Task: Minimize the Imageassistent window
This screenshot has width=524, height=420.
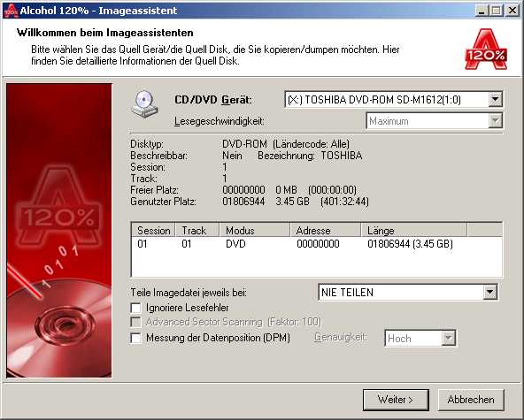Action: (x=482, y=11)
